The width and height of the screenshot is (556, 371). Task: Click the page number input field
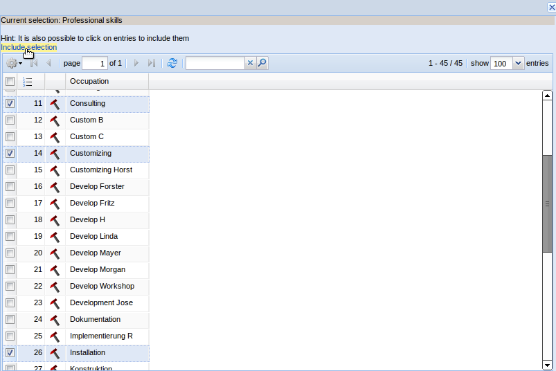coord(94,63)
